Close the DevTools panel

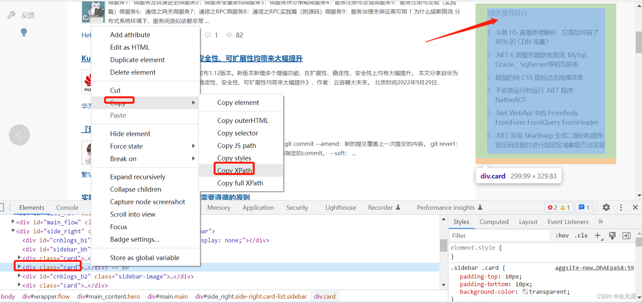coord(635,207)
